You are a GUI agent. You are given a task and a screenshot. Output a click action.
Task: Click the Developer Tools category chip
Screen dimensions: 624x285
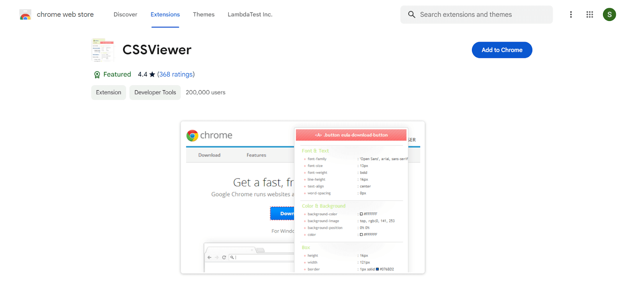point(155,92)
